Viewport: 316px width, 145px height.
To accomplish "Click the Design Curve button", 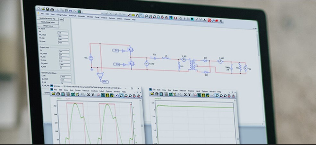I will [48, 26].
